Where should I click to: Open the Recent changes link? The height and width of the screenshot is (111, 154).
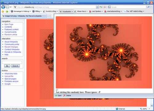(11, 47)
